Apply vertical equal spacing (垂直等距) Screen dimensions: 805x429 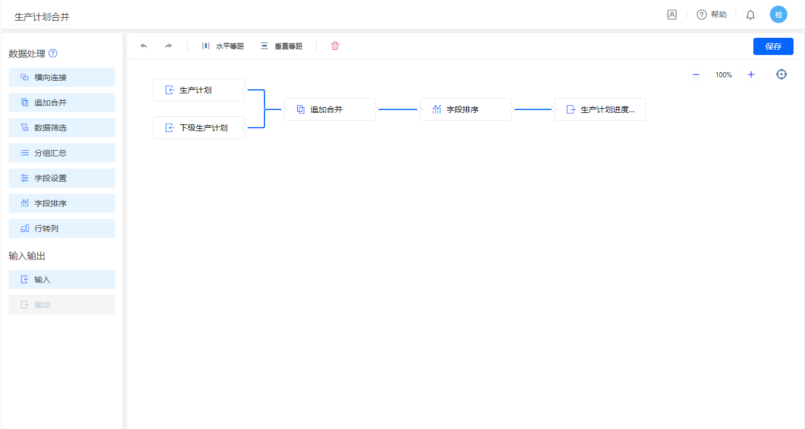281,46
